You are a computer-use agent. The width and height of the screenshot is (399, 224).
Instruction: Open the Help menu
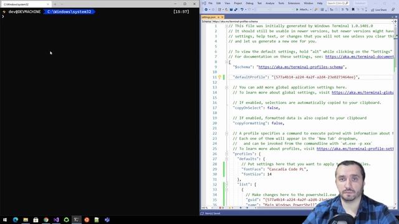click(x=320, y=3)
